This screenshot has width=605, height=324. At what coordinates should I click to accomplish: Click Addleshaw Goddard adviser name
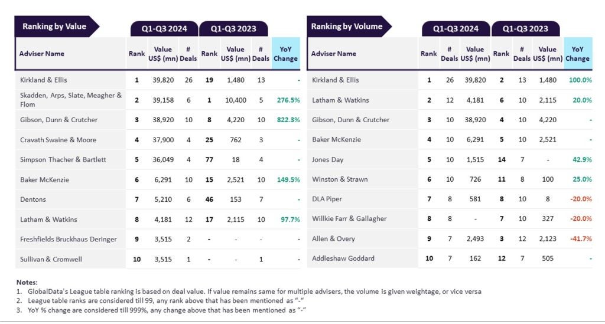click(343, 258)
